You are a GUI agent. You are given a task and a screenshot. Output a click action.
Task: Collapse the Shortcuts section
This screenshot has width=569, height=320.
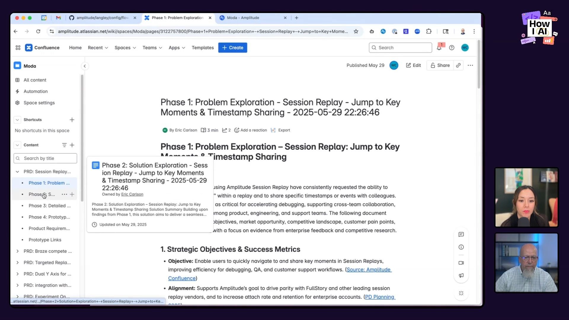coord(17,120)
